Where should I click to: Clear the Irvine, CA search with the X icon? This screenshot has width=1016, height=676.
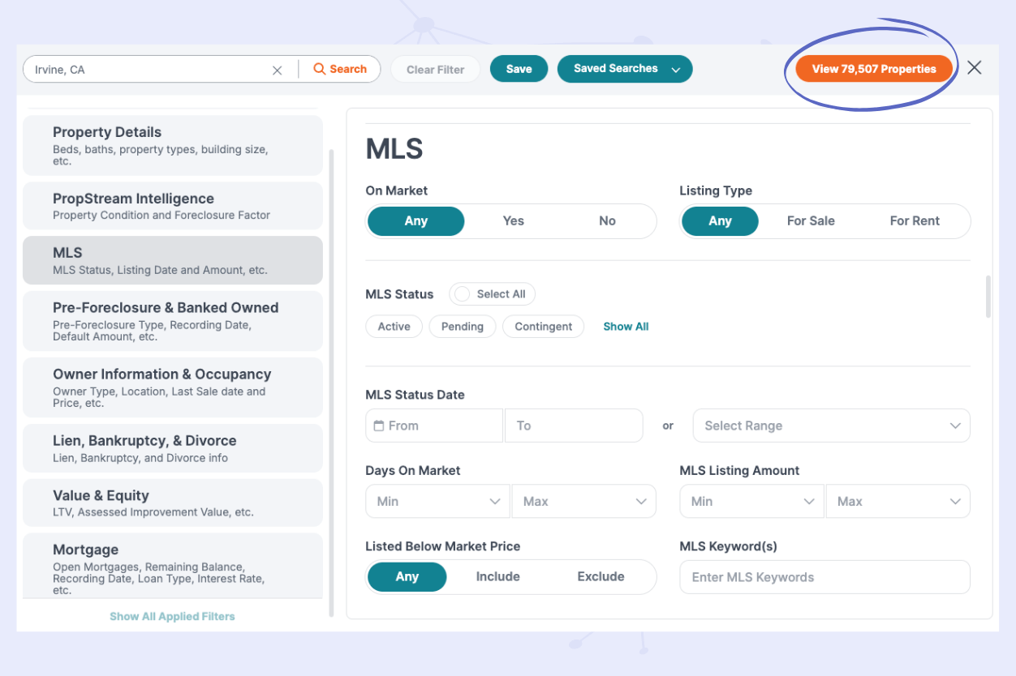pyautogui.click(x=277, y=70)
